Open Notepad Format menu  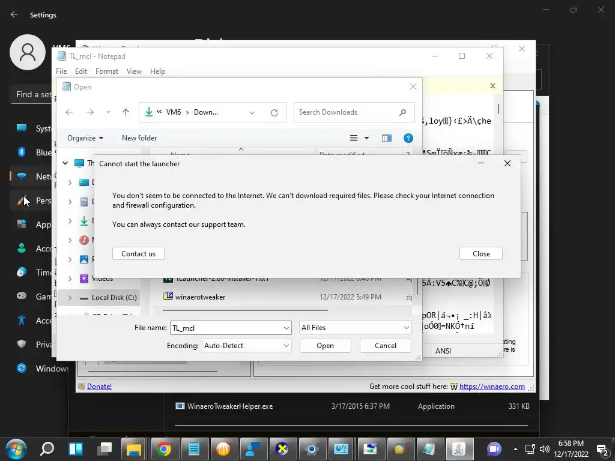(107, 71)
